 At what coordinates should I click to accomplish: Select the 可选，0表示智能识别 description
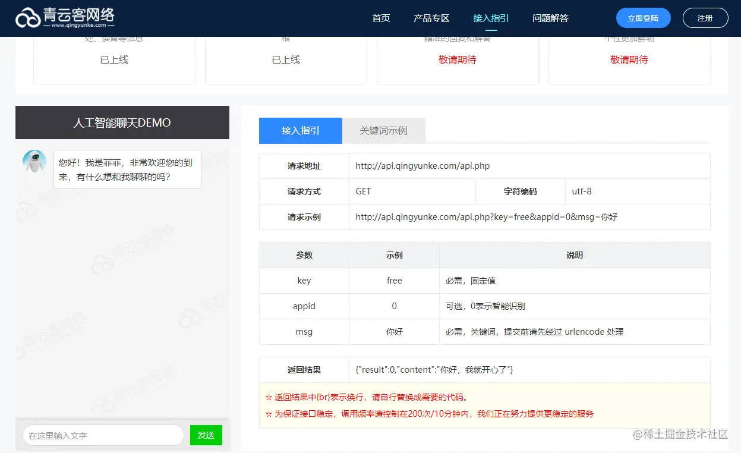click(485, 306)
